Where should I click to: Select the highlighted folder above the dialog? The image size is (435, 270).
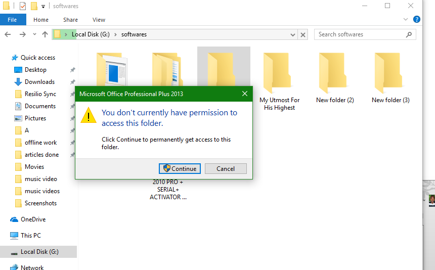point(224,67)
